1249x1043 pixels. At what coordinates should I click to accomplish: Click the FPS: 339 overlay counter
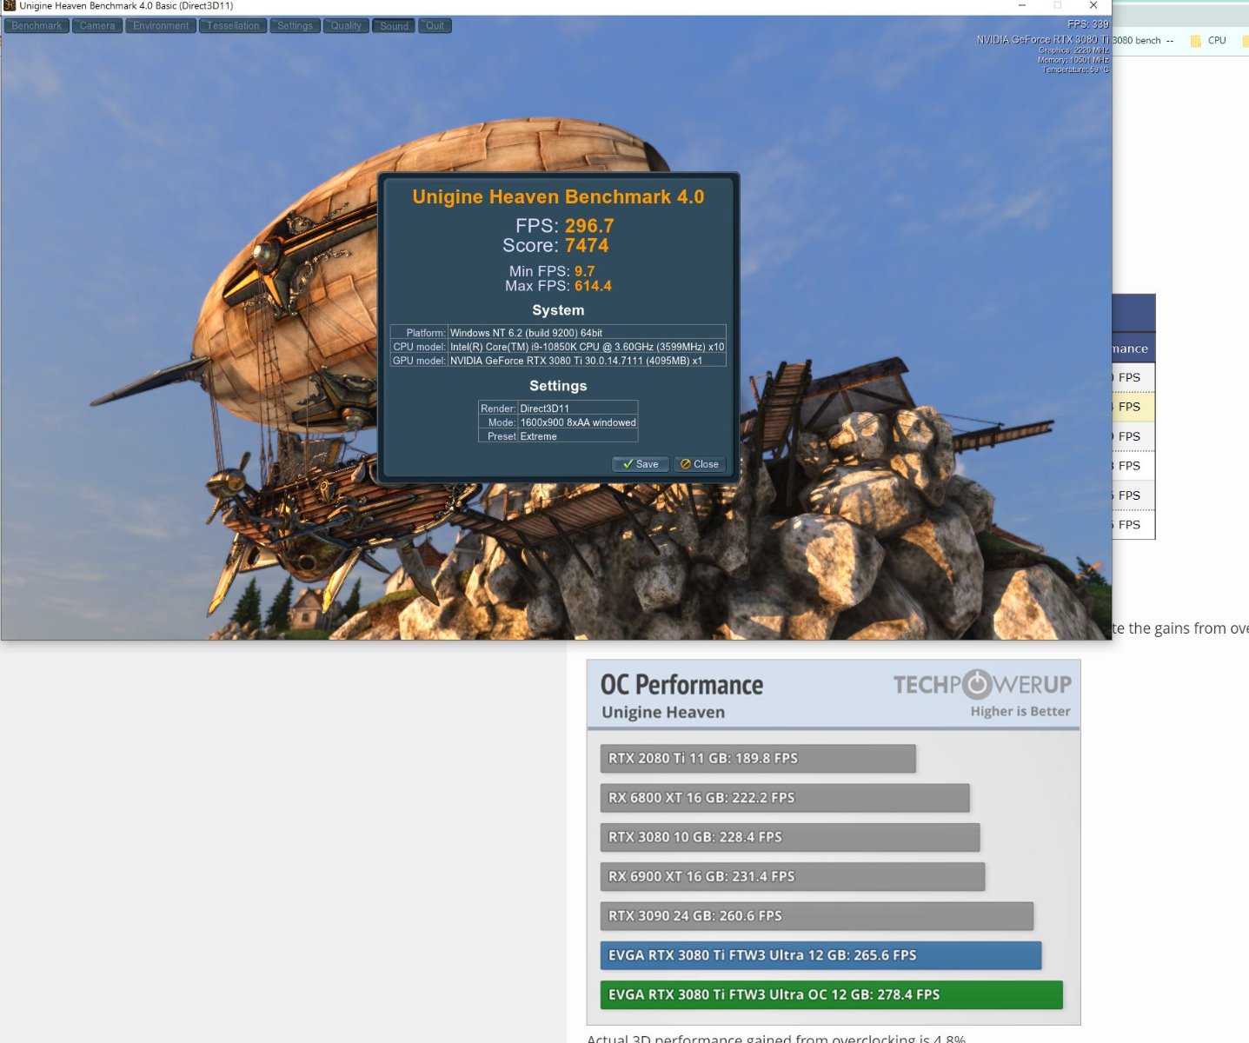click(1087, 24)
